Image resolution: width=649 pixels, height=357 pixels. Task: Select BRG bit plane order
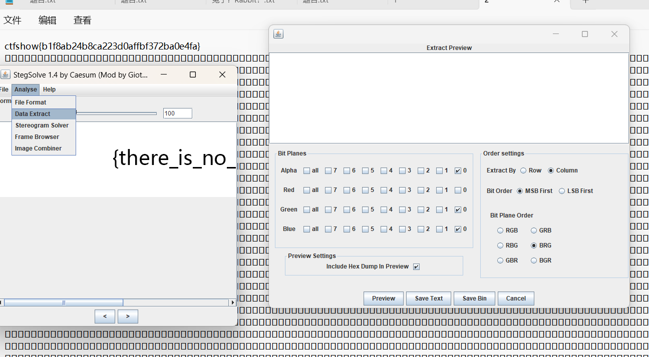pos(534,245)
